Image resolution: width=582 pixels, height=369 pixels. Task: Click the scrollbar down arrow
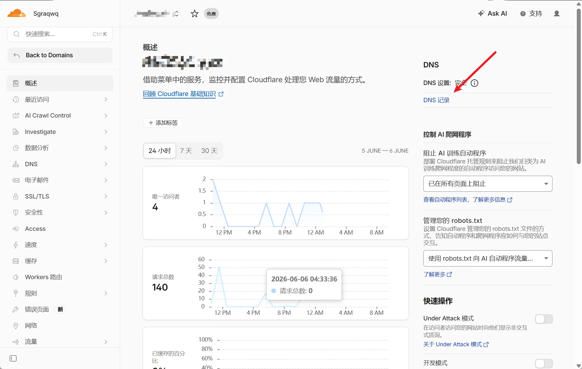[579, 366]
